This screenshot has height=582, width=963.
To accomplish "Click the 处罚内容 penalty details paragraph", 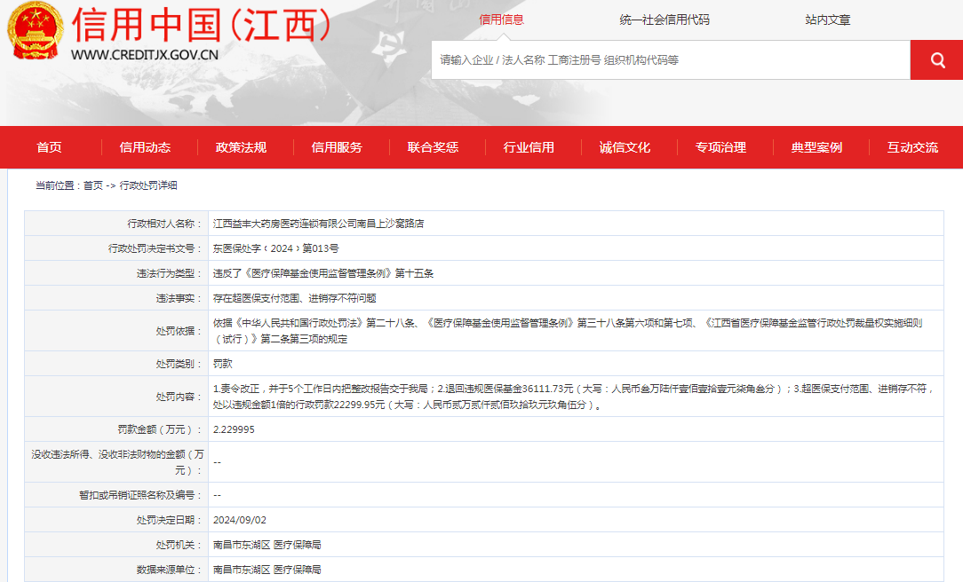I will (573, 397).
